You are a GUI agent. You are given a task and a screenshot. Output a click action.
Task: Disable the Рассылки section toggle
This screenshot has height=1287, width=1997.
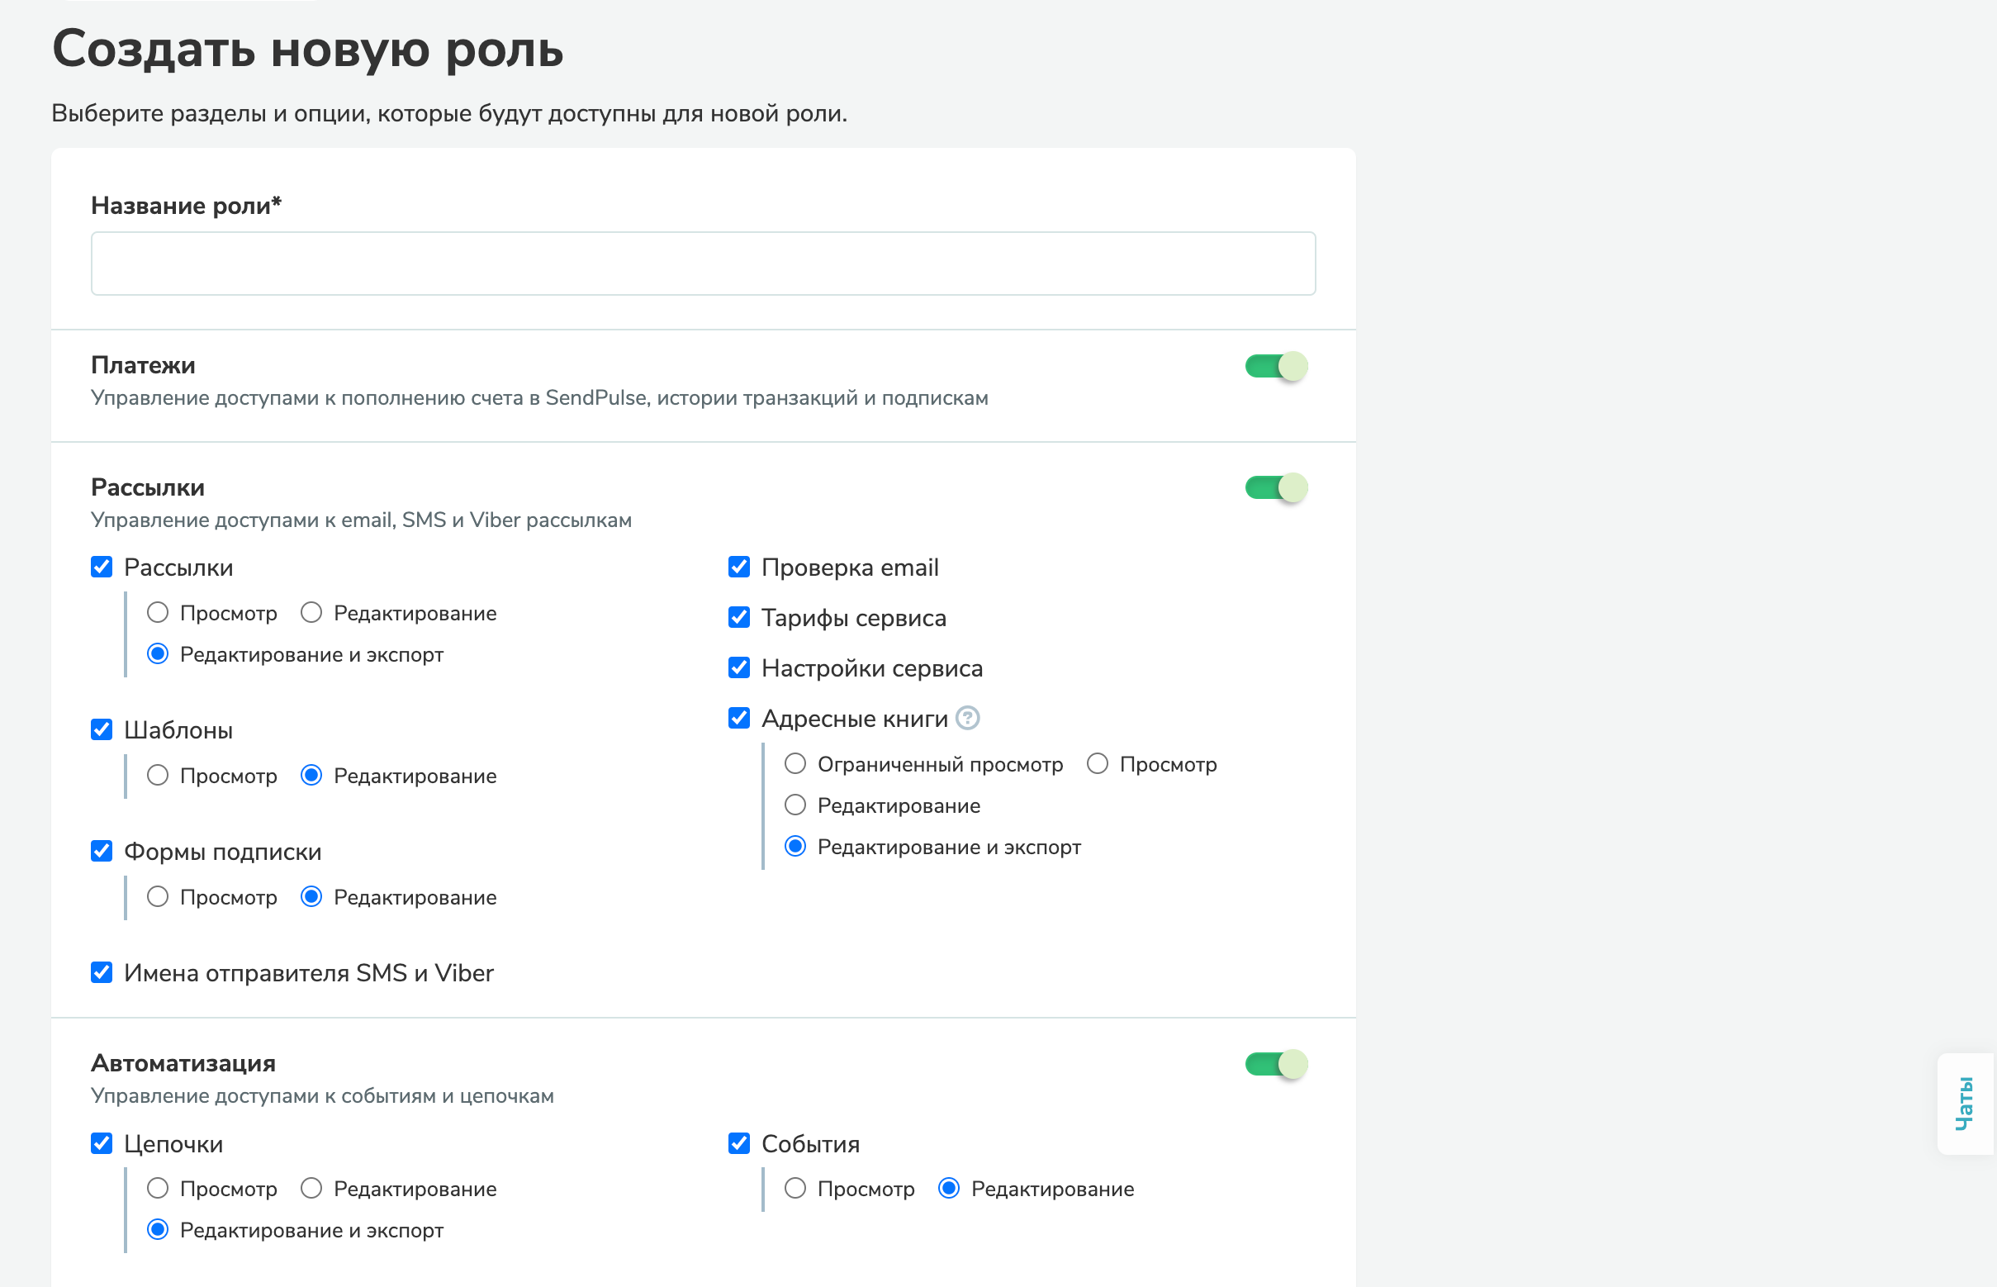[x=1275, y=488]
